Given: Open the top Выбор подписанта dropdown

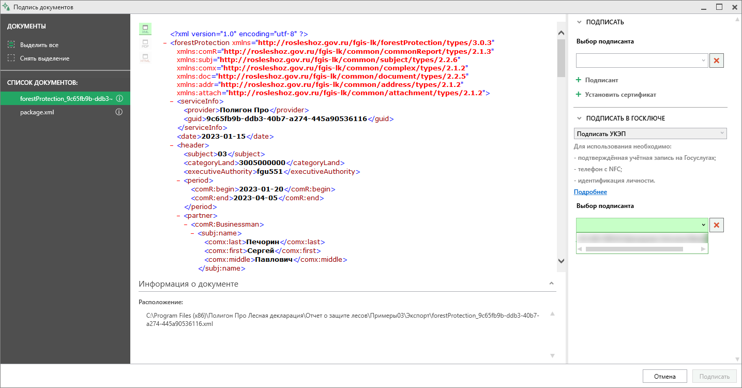Looking at the screenshot, I should 642,61.
